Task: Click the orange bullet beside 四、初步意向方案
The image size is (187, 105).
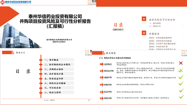Action: click(x=41, y=74)
